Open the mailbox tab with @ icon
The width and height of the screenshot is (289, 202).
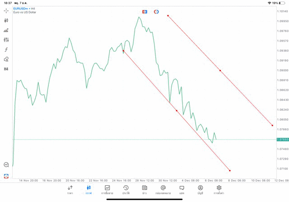pos(163,189)
